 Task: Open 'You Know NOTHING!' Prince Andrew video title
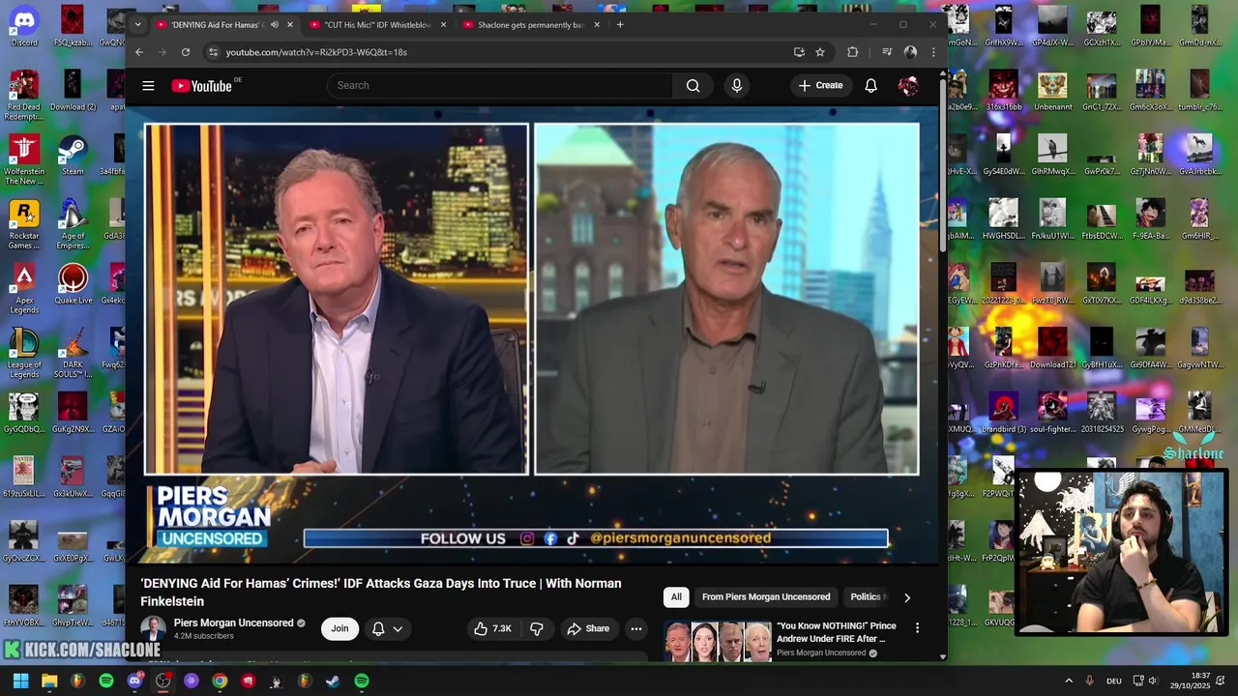coord(837,632)
